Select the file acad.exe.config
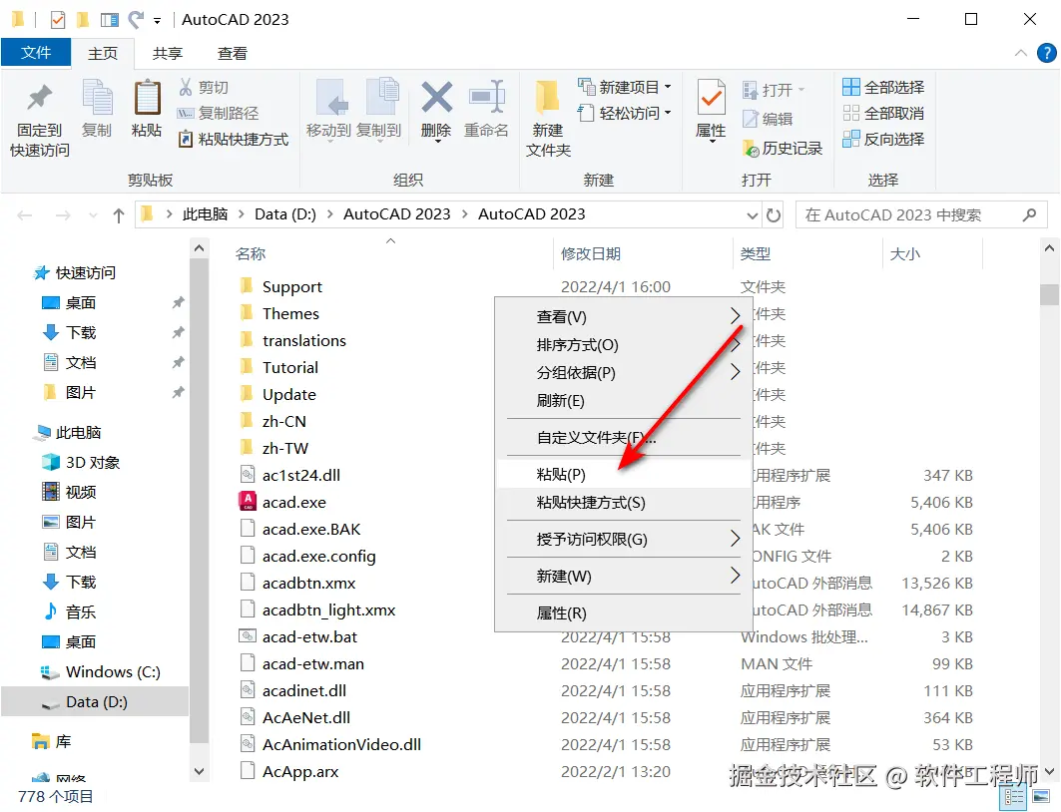Viewport: 1061px width, 812px height. (x=307, y=556)
